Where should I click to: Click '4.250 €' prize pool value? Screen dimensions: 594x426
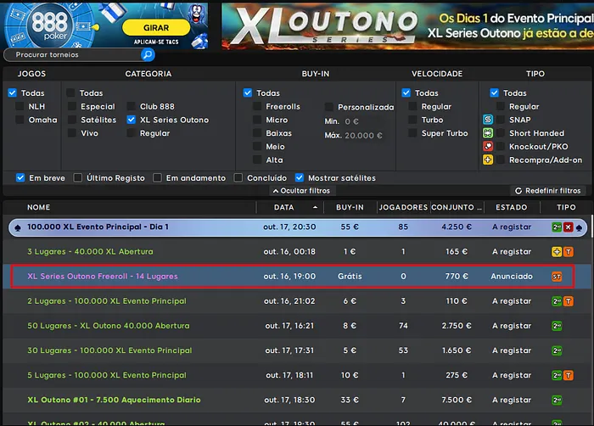click(457, 227)
